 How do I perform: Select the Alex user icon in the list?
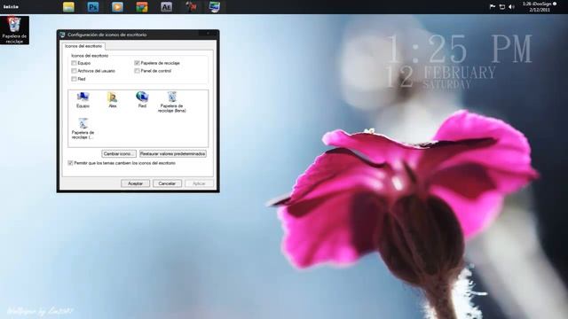point(113,100)
